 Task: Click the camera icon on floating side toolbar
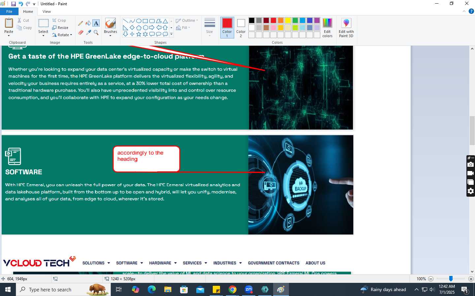tap(471, 164)
